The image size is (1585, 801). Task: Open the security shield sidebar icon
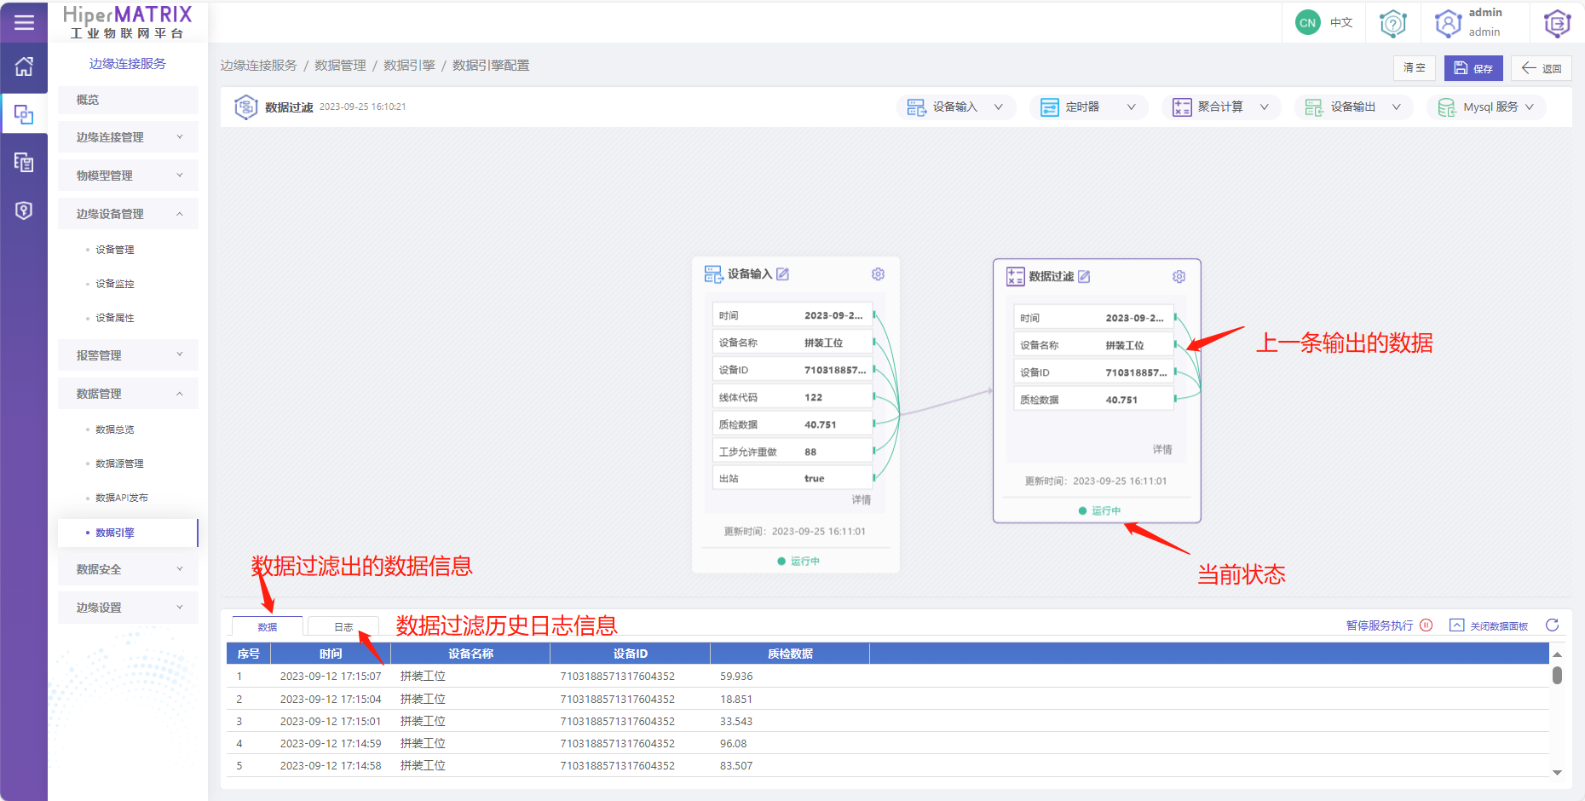click(x=24, y=210)
